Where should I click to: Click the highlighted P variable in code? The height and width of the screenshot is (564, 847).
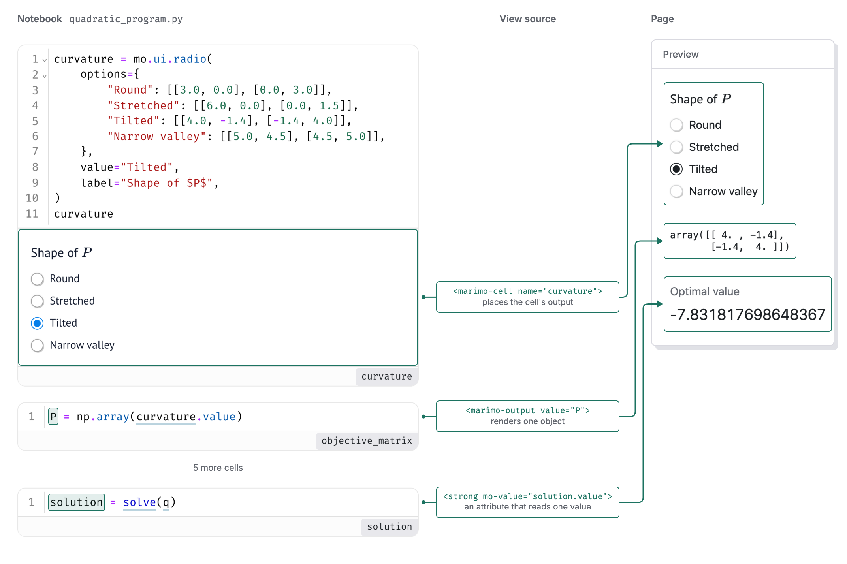pyautogui.click(x=53, y=417)
